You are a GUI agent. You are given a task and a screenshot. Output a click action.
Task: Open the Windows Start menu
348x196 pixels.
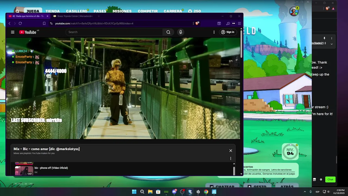134,192
